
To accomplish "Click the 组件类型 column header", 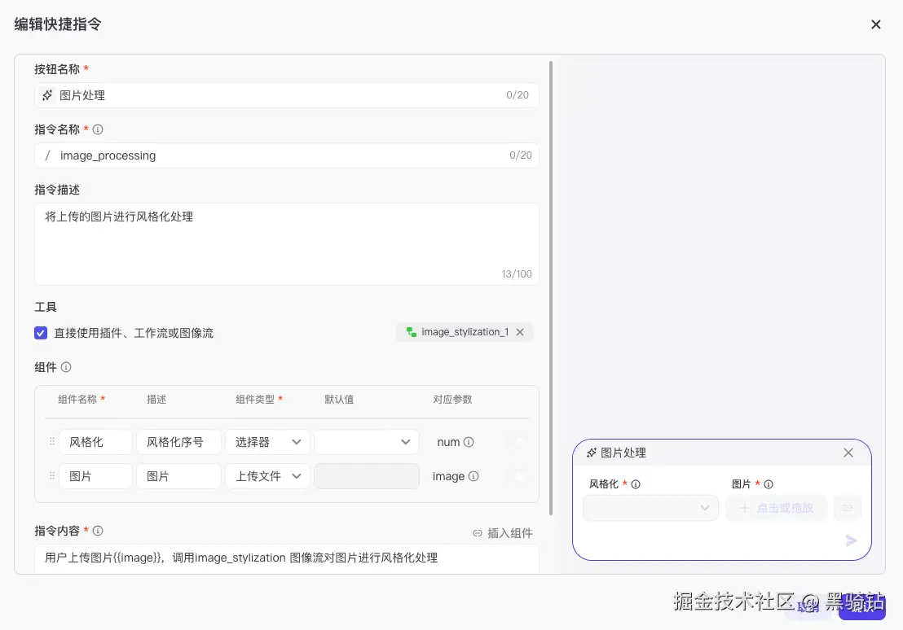I will [x=255, y=400].
